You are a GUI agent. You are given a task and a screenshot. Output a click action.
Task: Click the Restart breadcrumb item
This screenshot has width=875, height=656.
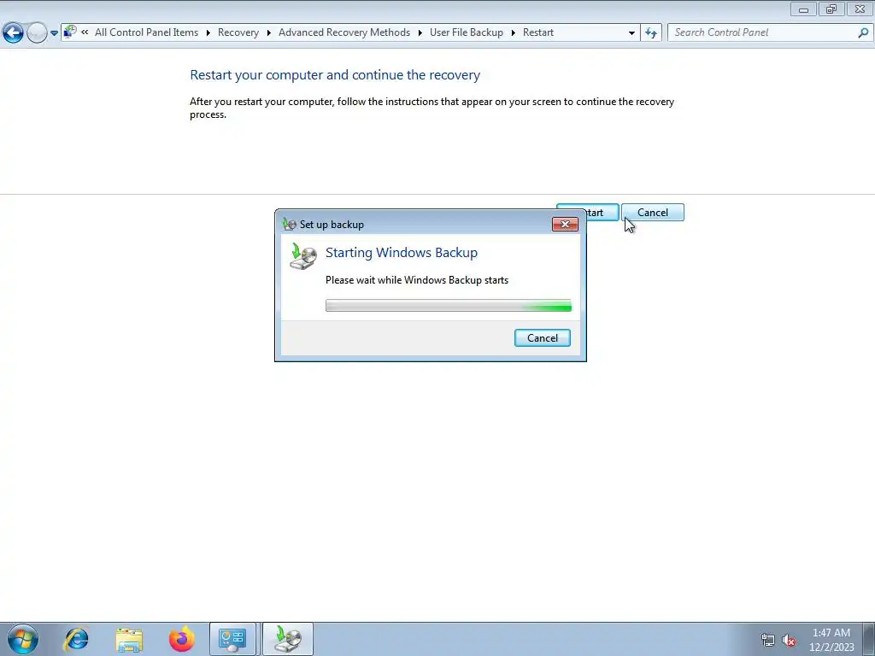[538, 32]
